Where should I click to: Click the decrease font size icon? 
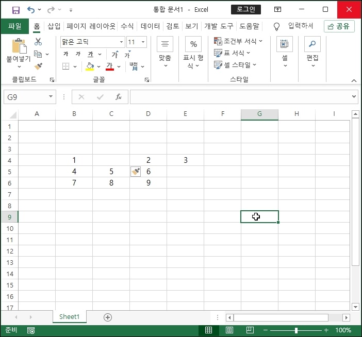point(128,55)
